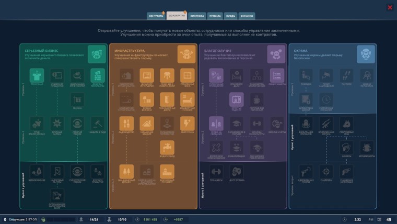Screen dimensions: 397x224
Task: Select the Расписание clock upgrade
Action: [x=326, y=99]
